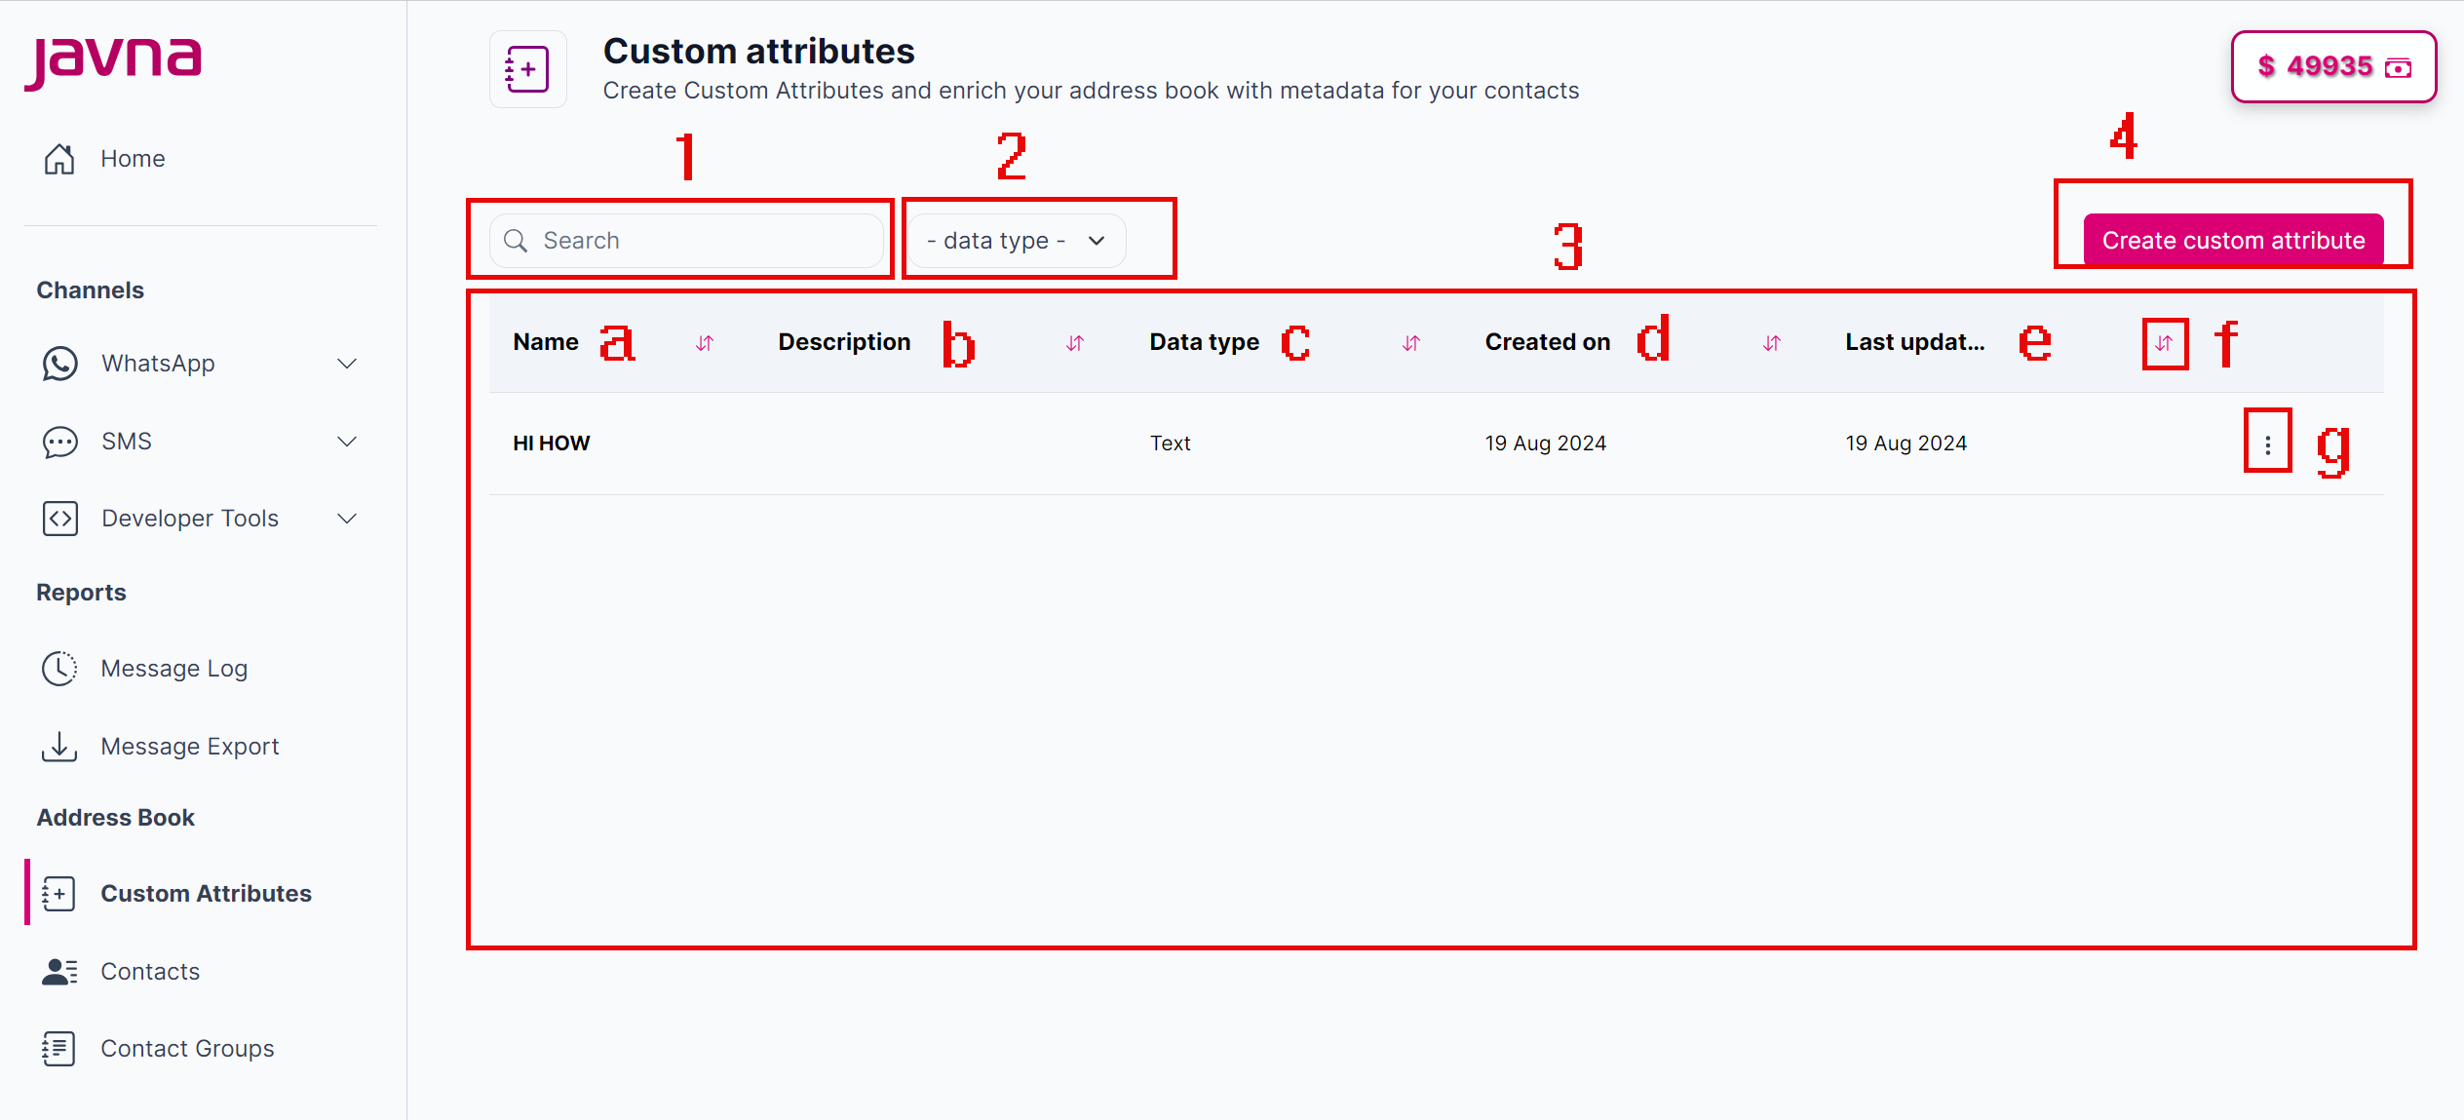Toggle sorting on the Description column
This screenshot has width=2464, height=1120.
(x=1074, y=343)
